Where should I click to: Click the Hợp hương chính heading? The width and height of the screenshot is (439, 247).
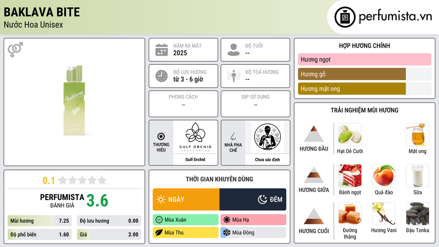point(364,45)
